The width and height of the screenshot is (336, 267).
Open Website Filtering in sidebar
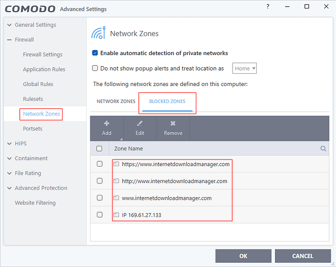pos(35,203)
